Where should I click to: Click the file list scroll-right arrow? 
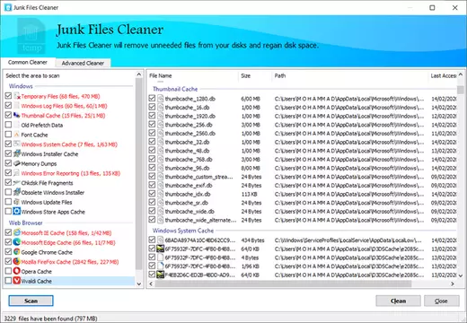[x=452, y=284]
